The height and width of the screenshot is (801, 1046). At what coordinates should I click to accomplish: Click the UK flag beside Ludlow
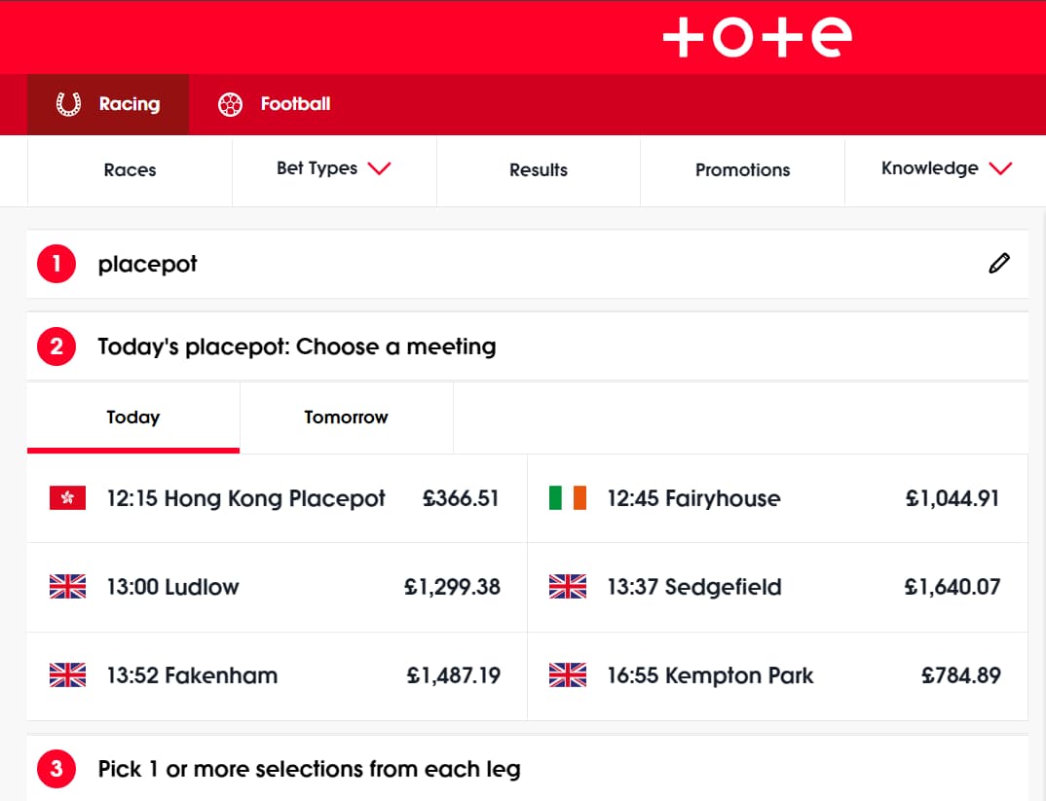(67, 587)
